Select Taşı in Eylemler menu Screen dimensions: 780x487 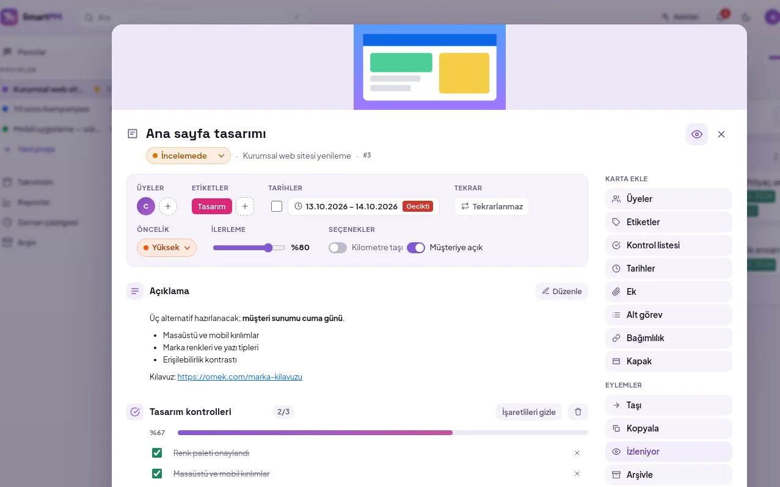[668, 405]
